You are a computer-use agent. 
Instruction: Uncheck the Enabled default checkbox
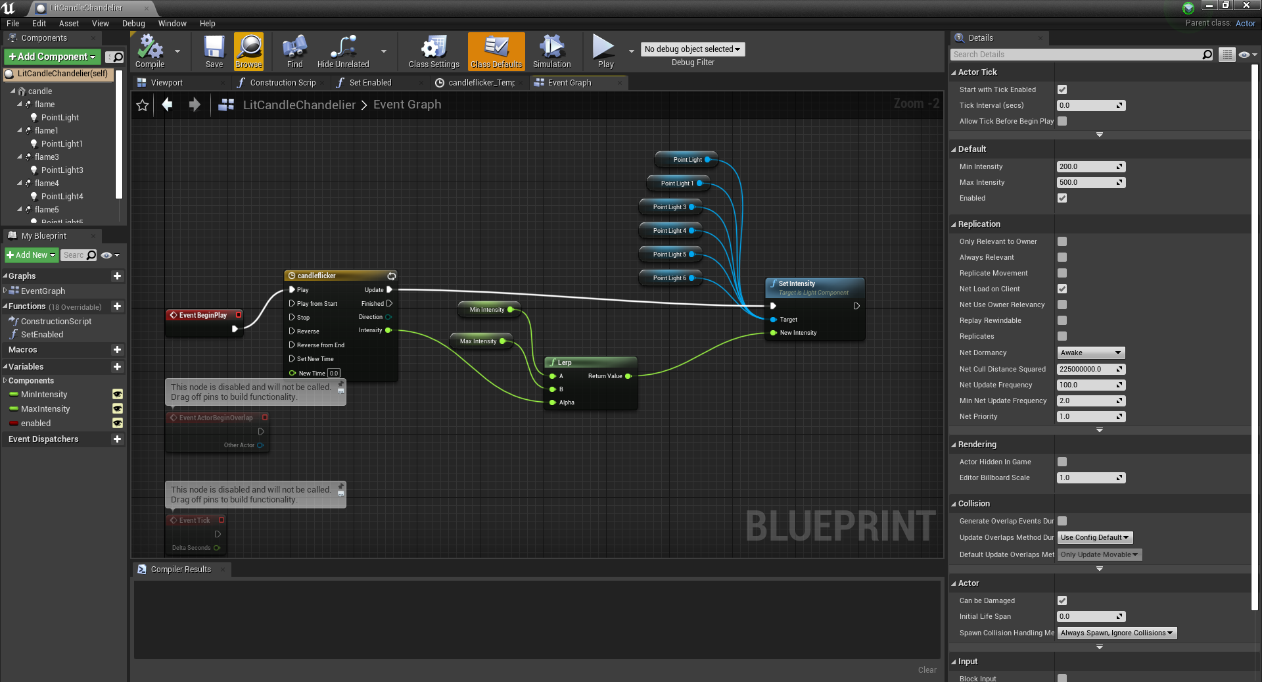tap(1062, 198)
